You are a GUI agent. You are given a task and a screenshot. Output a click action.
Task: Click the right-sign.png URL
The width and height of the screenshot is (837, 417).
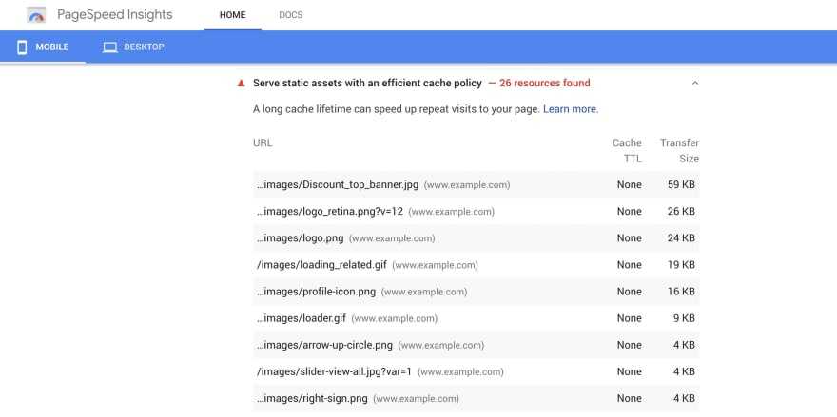(312, 398)
